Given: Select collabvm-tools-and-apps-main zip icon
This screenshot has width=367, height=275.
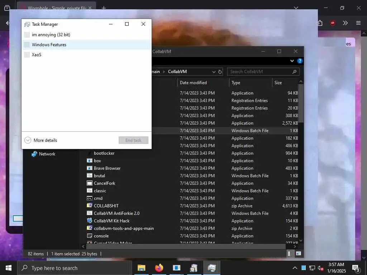Looking at the screenshot, I should click(x=89, y=228).
